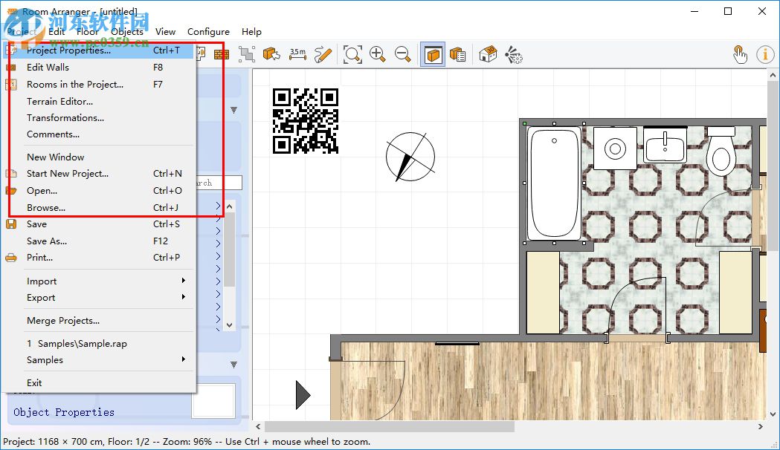Click the touch mode hand icon
Viewport: 780px width, 450px height.
tap(740, 54)
